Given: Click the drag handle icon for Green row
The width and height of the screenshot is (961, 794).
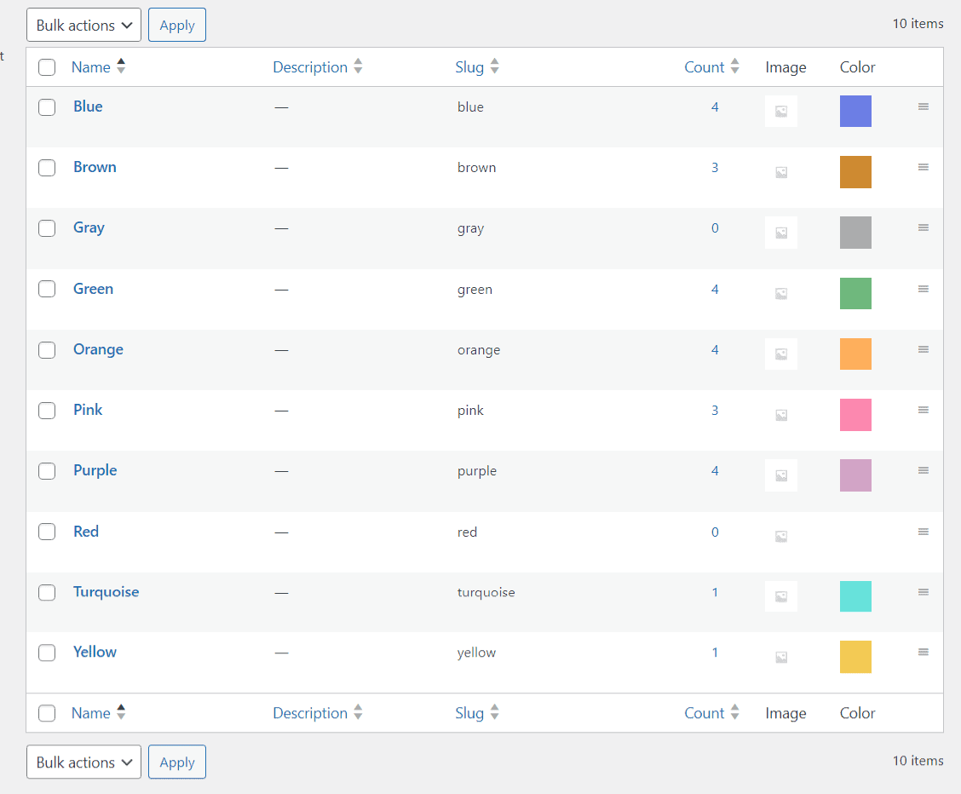Looking at the screenshot, I should pos(923,289).
